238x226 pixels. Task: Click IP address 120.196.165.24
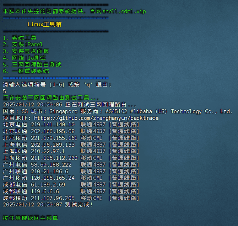click(x=53, y=178)
